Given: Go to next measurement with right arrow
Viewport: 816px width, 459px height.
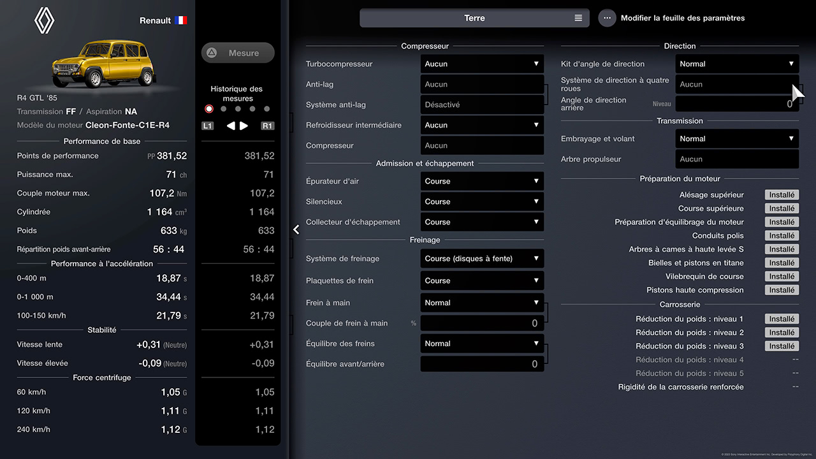Looking at the screenshot, I should (244, 126).
